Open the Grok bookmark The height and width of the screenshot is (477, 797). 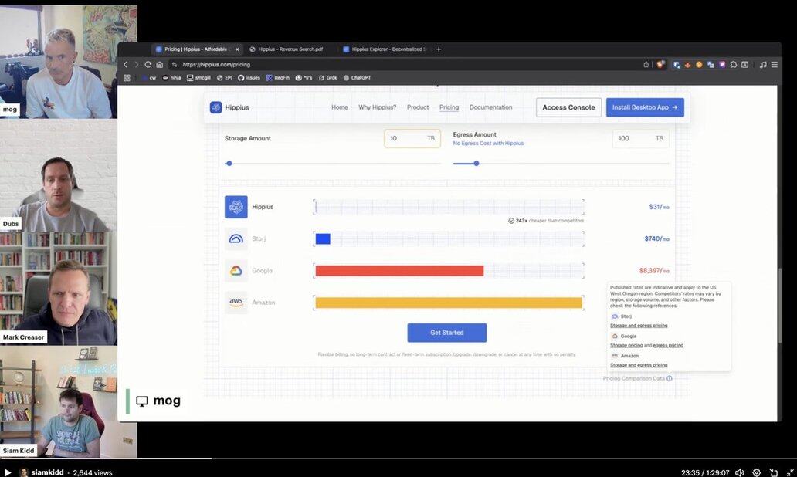pos(328,78)
